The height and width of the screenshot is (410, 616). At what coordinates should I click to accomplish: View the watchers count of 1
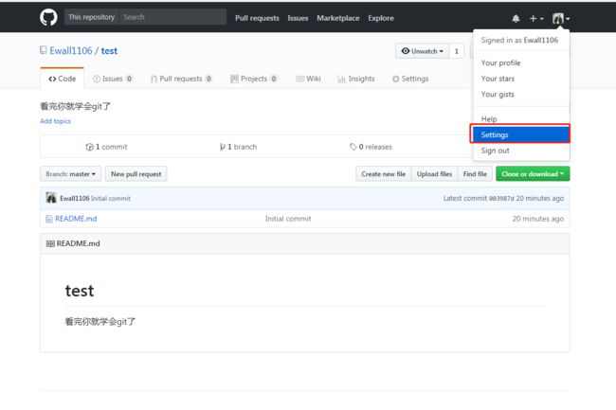pyautogui.click(x=457, y=51)
